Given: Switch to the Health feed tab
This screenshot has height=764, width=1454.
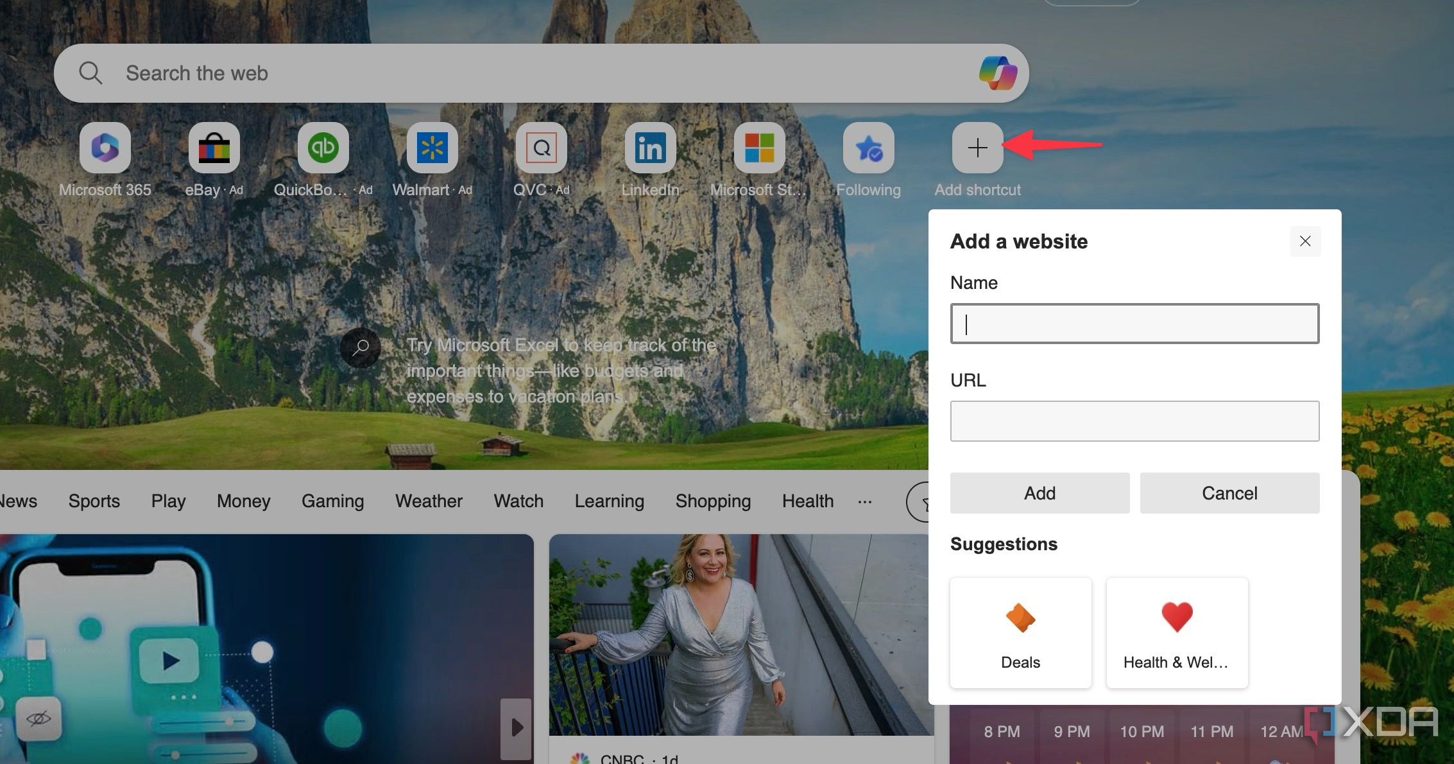Looking at the screenshot, I should click(808, 501).
